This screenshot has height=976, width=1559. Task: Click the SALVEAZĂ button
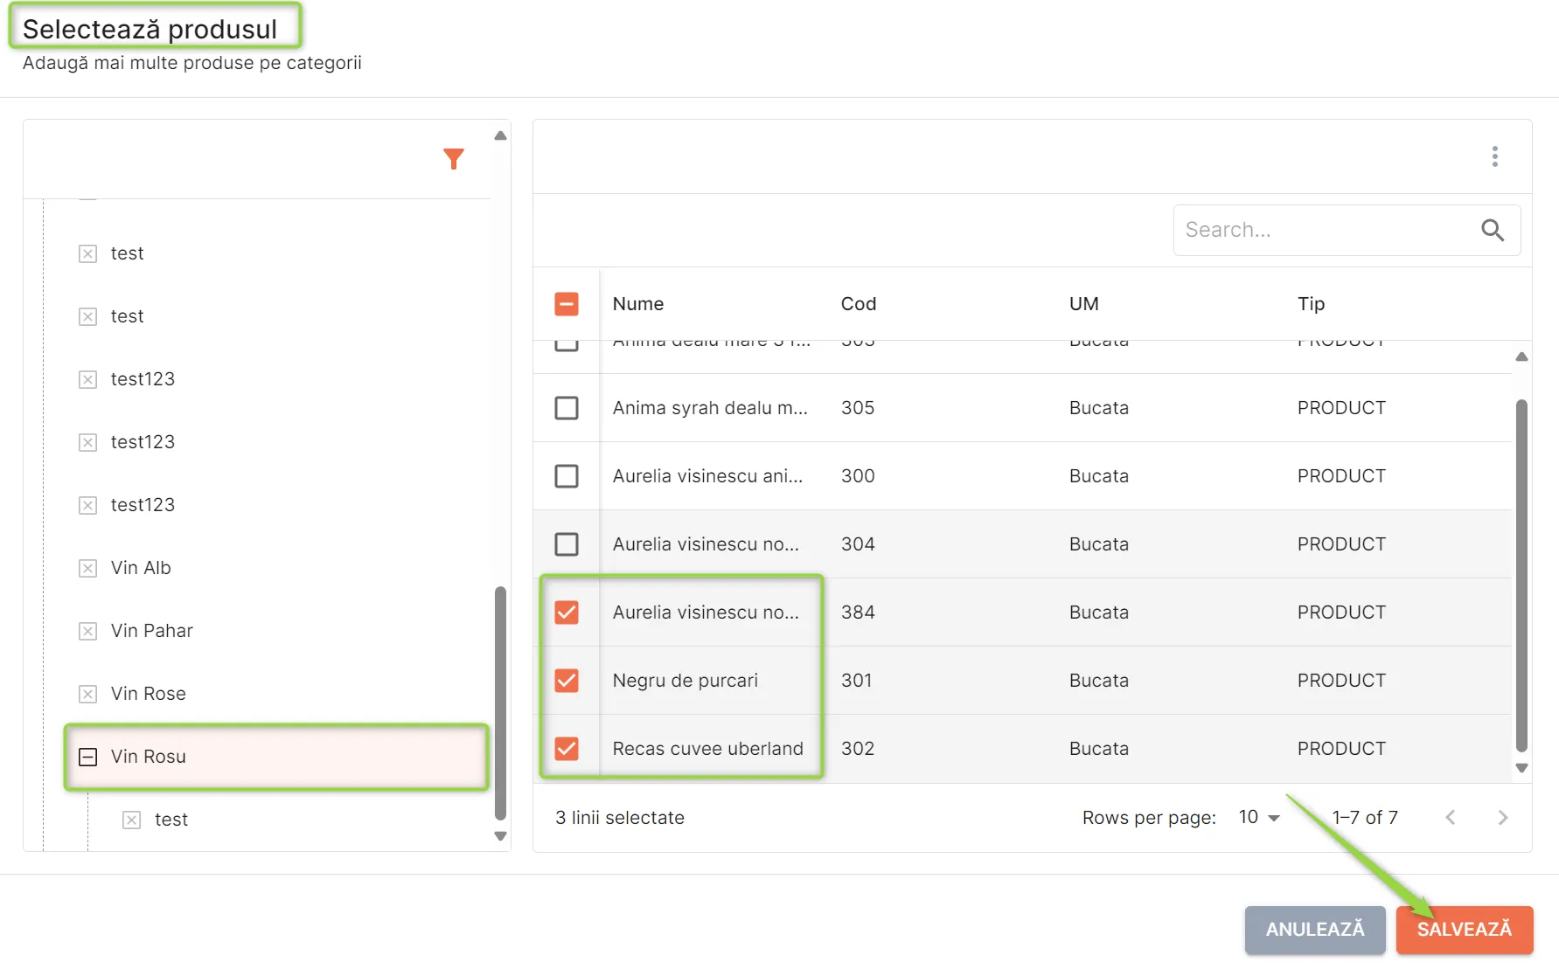tap(1465, 930)
